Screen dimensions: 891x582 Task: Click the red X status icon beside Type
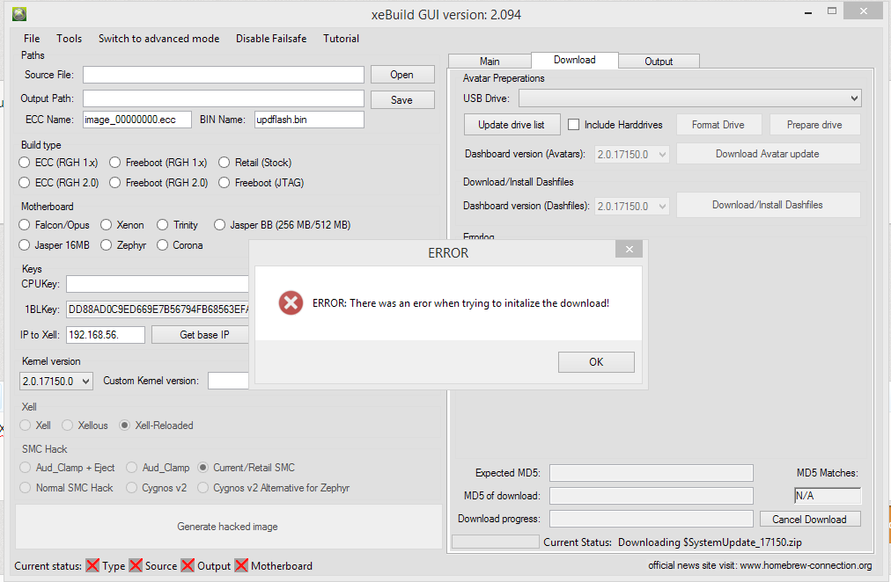[92, 565]
